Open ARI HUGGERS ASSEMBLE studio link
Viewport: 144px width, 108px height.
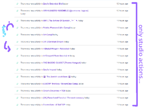(66, 10)
